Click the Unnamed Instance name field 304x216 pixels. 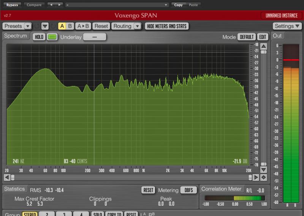(x=281, y=16)
